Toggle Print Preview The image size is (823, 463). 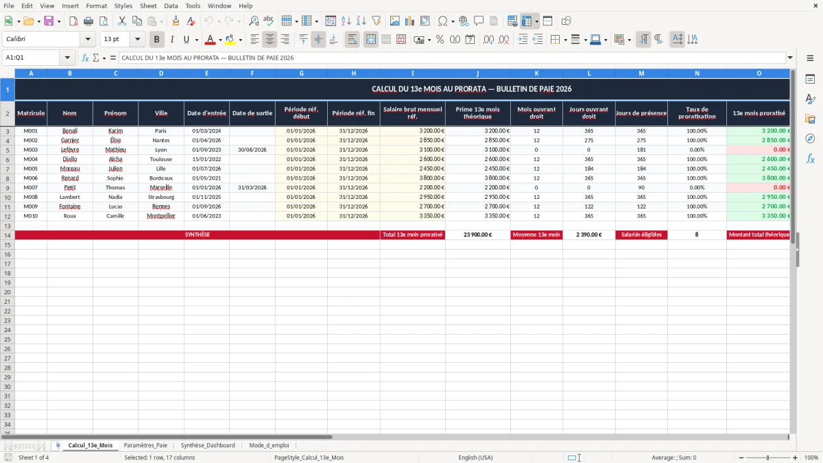tap(104, 21)
